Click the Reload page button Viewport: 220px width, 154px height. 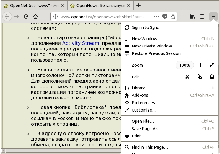click(x=26, y=17)
